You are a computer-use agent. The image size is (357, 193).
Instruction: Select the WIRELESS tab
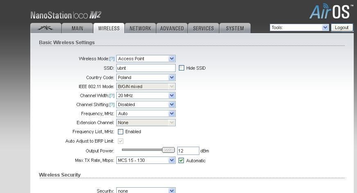(109, 28)
